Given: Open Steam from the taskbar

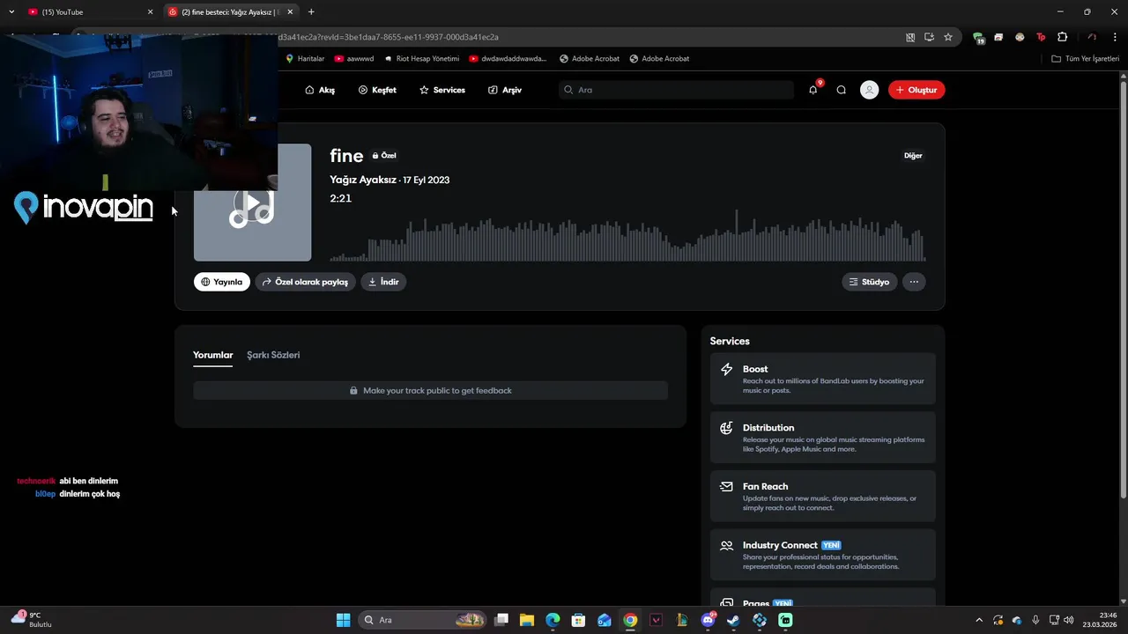Looking at the screenshot, I should (x=733, y=620).
